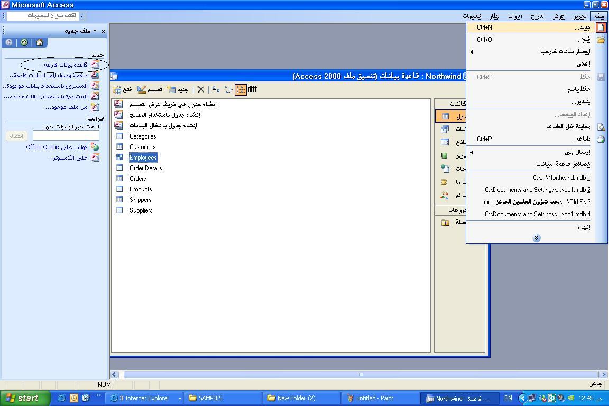The height and width of the screenshot is (406, 609).
Task: Click the horizontal scrollbar of the Access workspace
Action: (x=361, y=374)
